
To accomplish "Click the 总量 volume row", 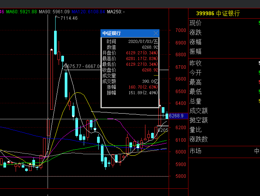I will (x=196, y=101).
